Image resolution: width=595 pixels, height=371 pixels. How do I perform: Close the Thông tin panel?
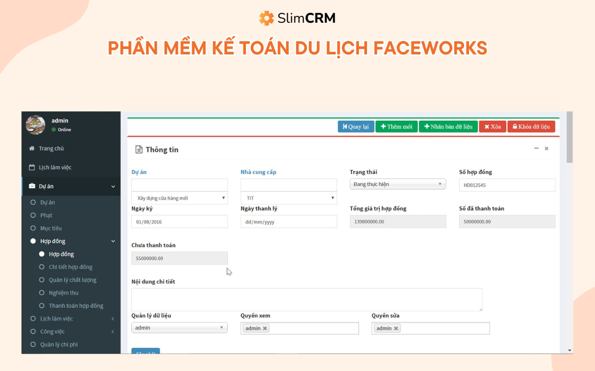coord(546,148)
